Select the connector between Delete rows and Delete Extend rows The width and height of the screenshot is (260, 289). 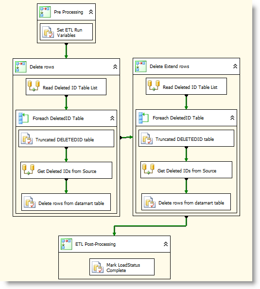tap(126, 137)
